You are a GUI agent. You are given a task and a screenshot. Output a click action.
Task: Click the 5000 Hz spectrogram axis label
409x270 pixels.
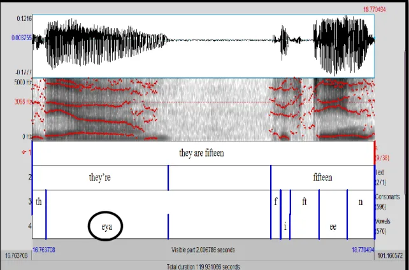[x=23, y=82]
